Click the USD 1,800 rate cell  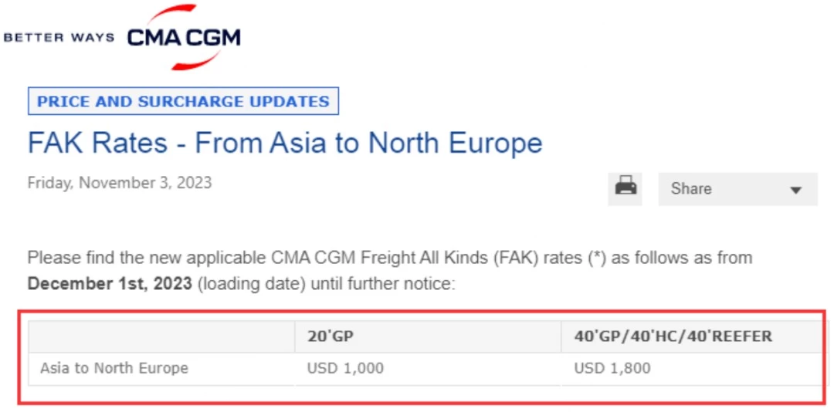pyautogui.click(x=612, y=368)
